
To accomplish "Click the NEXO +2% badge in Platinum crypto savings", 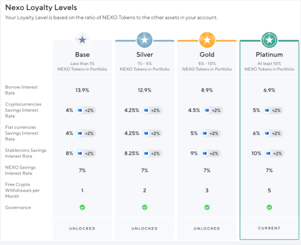I will (273, 111).
